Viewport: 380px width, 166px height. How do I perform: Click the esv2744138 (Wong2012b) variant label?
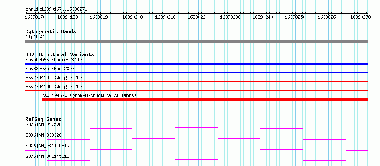pos(54,86)
